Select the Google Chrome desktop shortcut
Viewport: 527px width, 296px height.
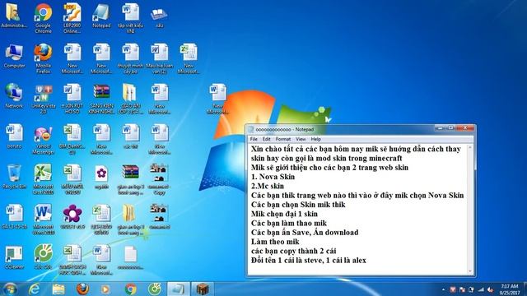click(43, 18)
